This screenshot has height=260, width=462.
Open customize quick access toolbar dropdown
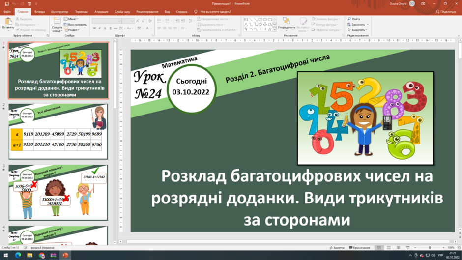click(36, 4)
